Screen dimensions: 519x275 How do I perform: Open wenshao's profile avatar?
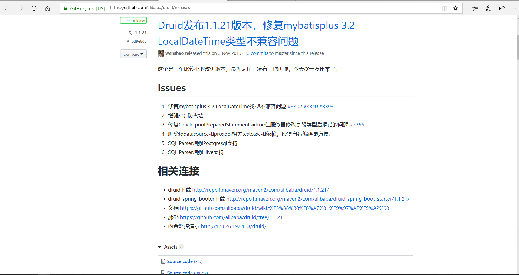click(x=161, y=53)
